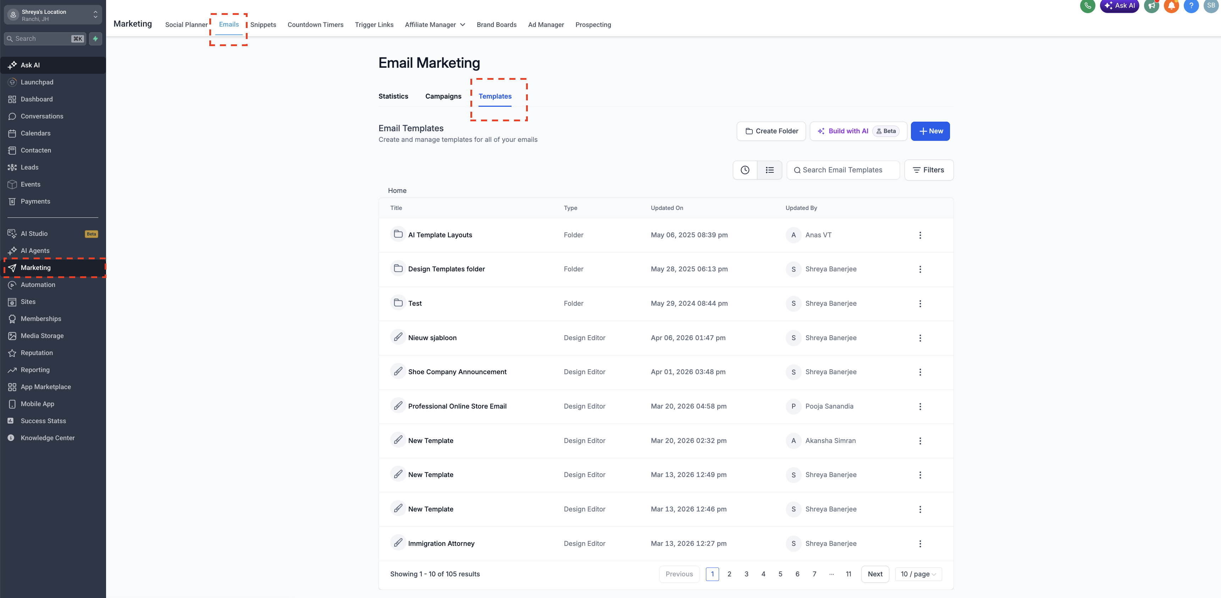Open Shreya's Location account switcher
Image resolution: width=1221 pixels, height=598 pixels.
click(53, 15)
